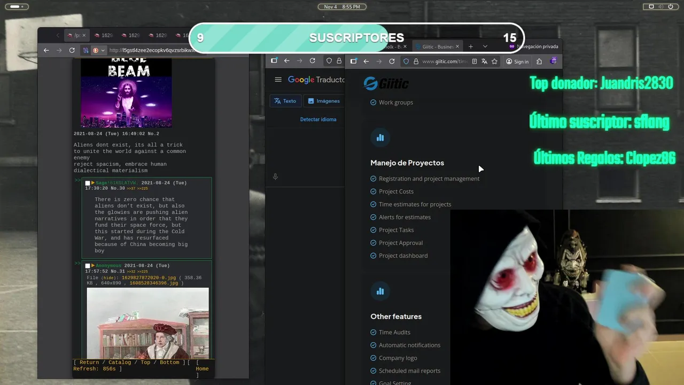Go back in the imageboard browser window
This screenshot has height=385, width=684.
(x=46, y=50)
